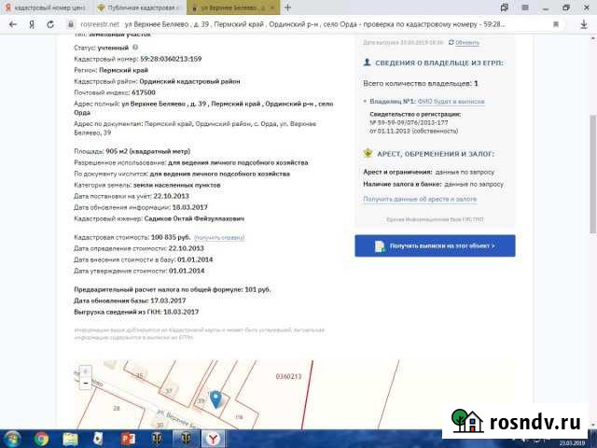This screenshot has height=448, width=597.
Task: Open 'Получить данные об аресте и залоге' link
Action: 420,199
